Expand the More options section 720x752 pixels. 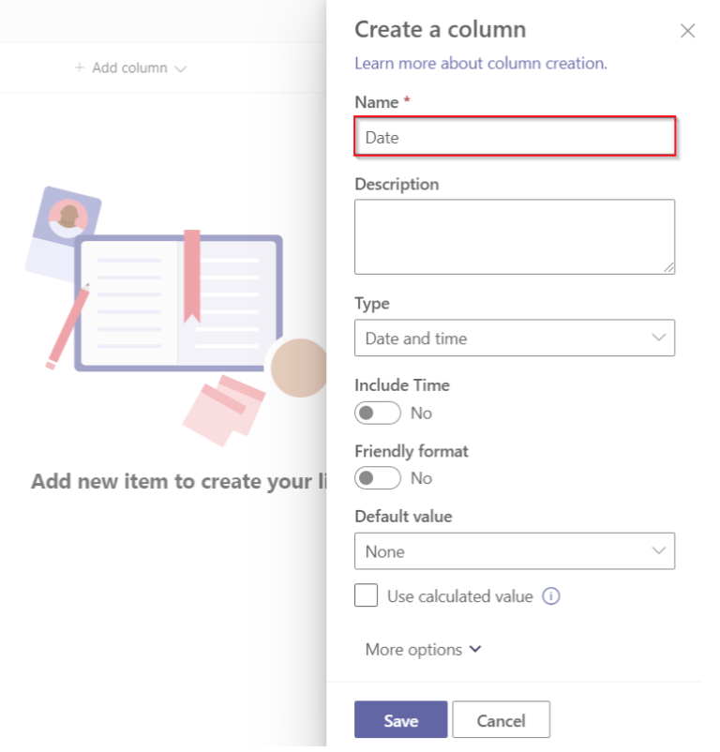(x=423, y=649)
